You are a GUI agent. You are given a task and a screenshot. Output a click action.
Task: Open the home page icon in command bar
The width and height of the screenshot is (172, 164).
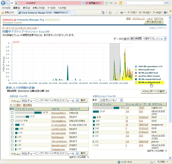[x=103, y=13]
